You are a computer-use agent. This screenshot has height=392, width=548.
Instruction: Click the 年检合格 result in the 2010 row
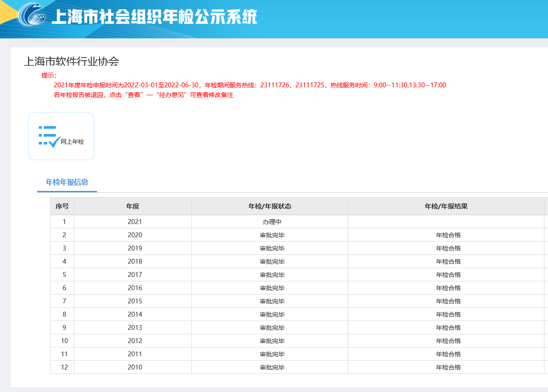(448, 367)
